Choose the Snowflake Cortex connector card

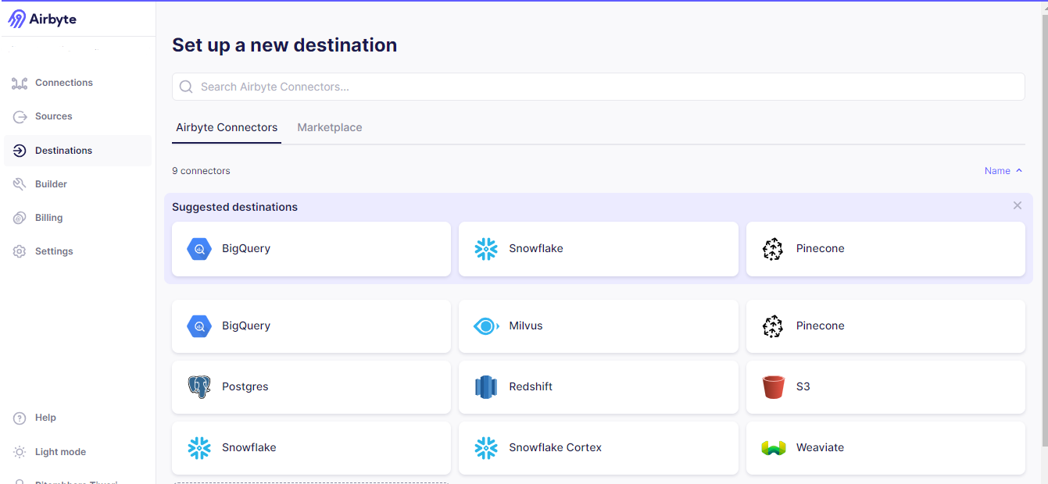(x=599, y=448)
